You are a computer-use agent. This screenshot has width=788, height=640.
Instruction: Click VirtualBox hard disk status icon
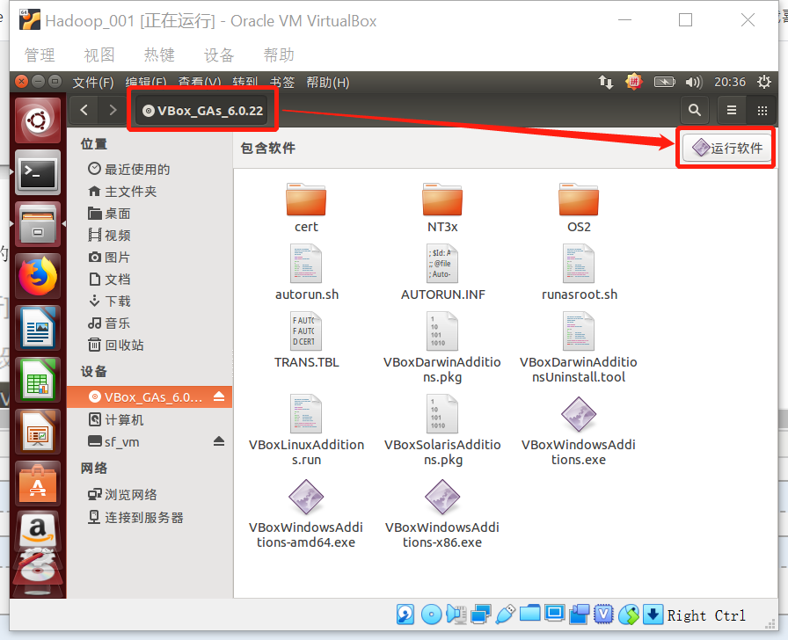coord(405,615)
